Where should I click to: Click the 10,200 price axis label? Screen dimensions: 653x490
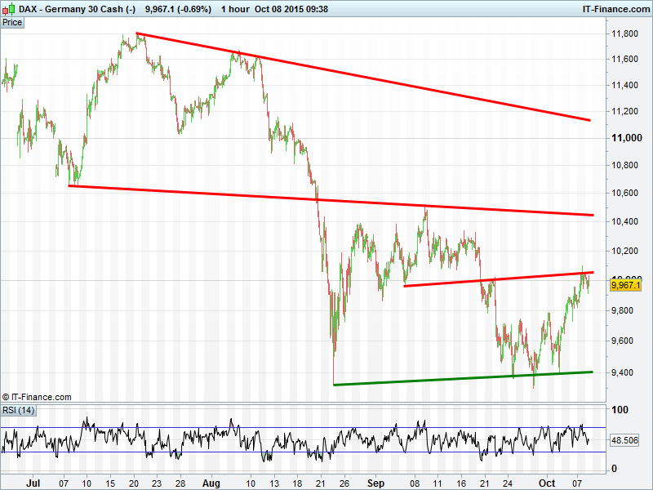[624, 251]
